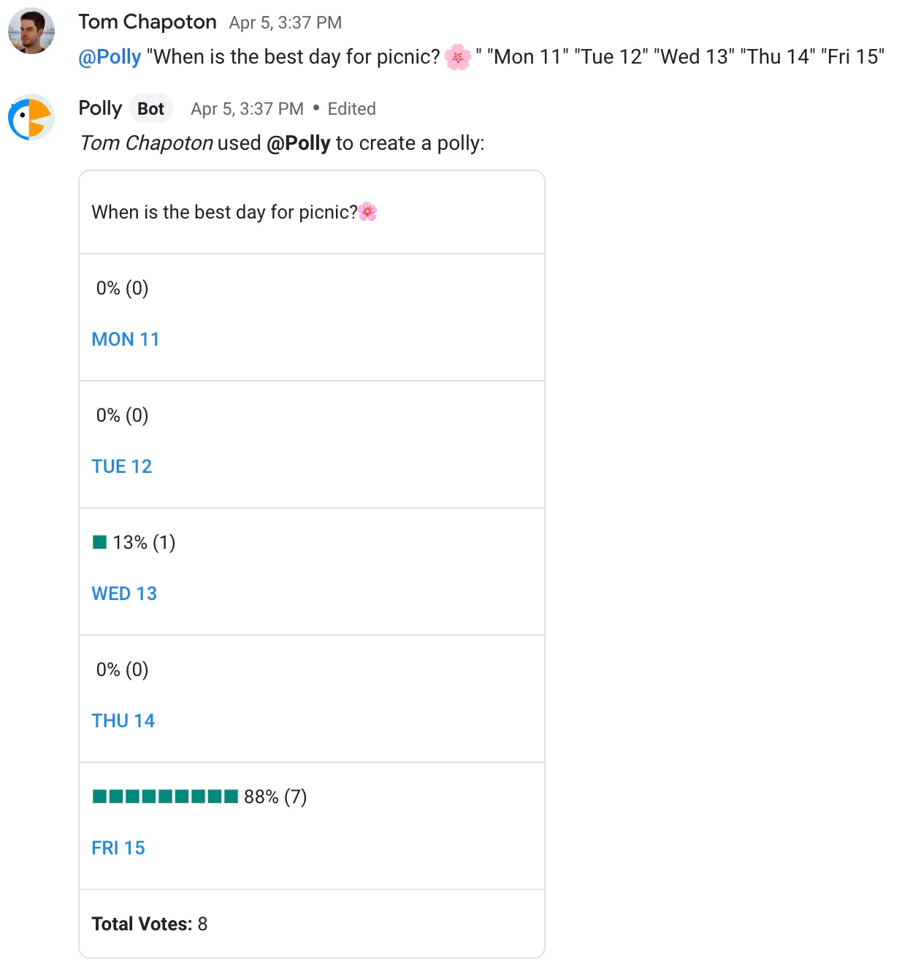Click the bold @Polly mention in bot message
This screenshot has height=972, width=910.
point(299,143)
